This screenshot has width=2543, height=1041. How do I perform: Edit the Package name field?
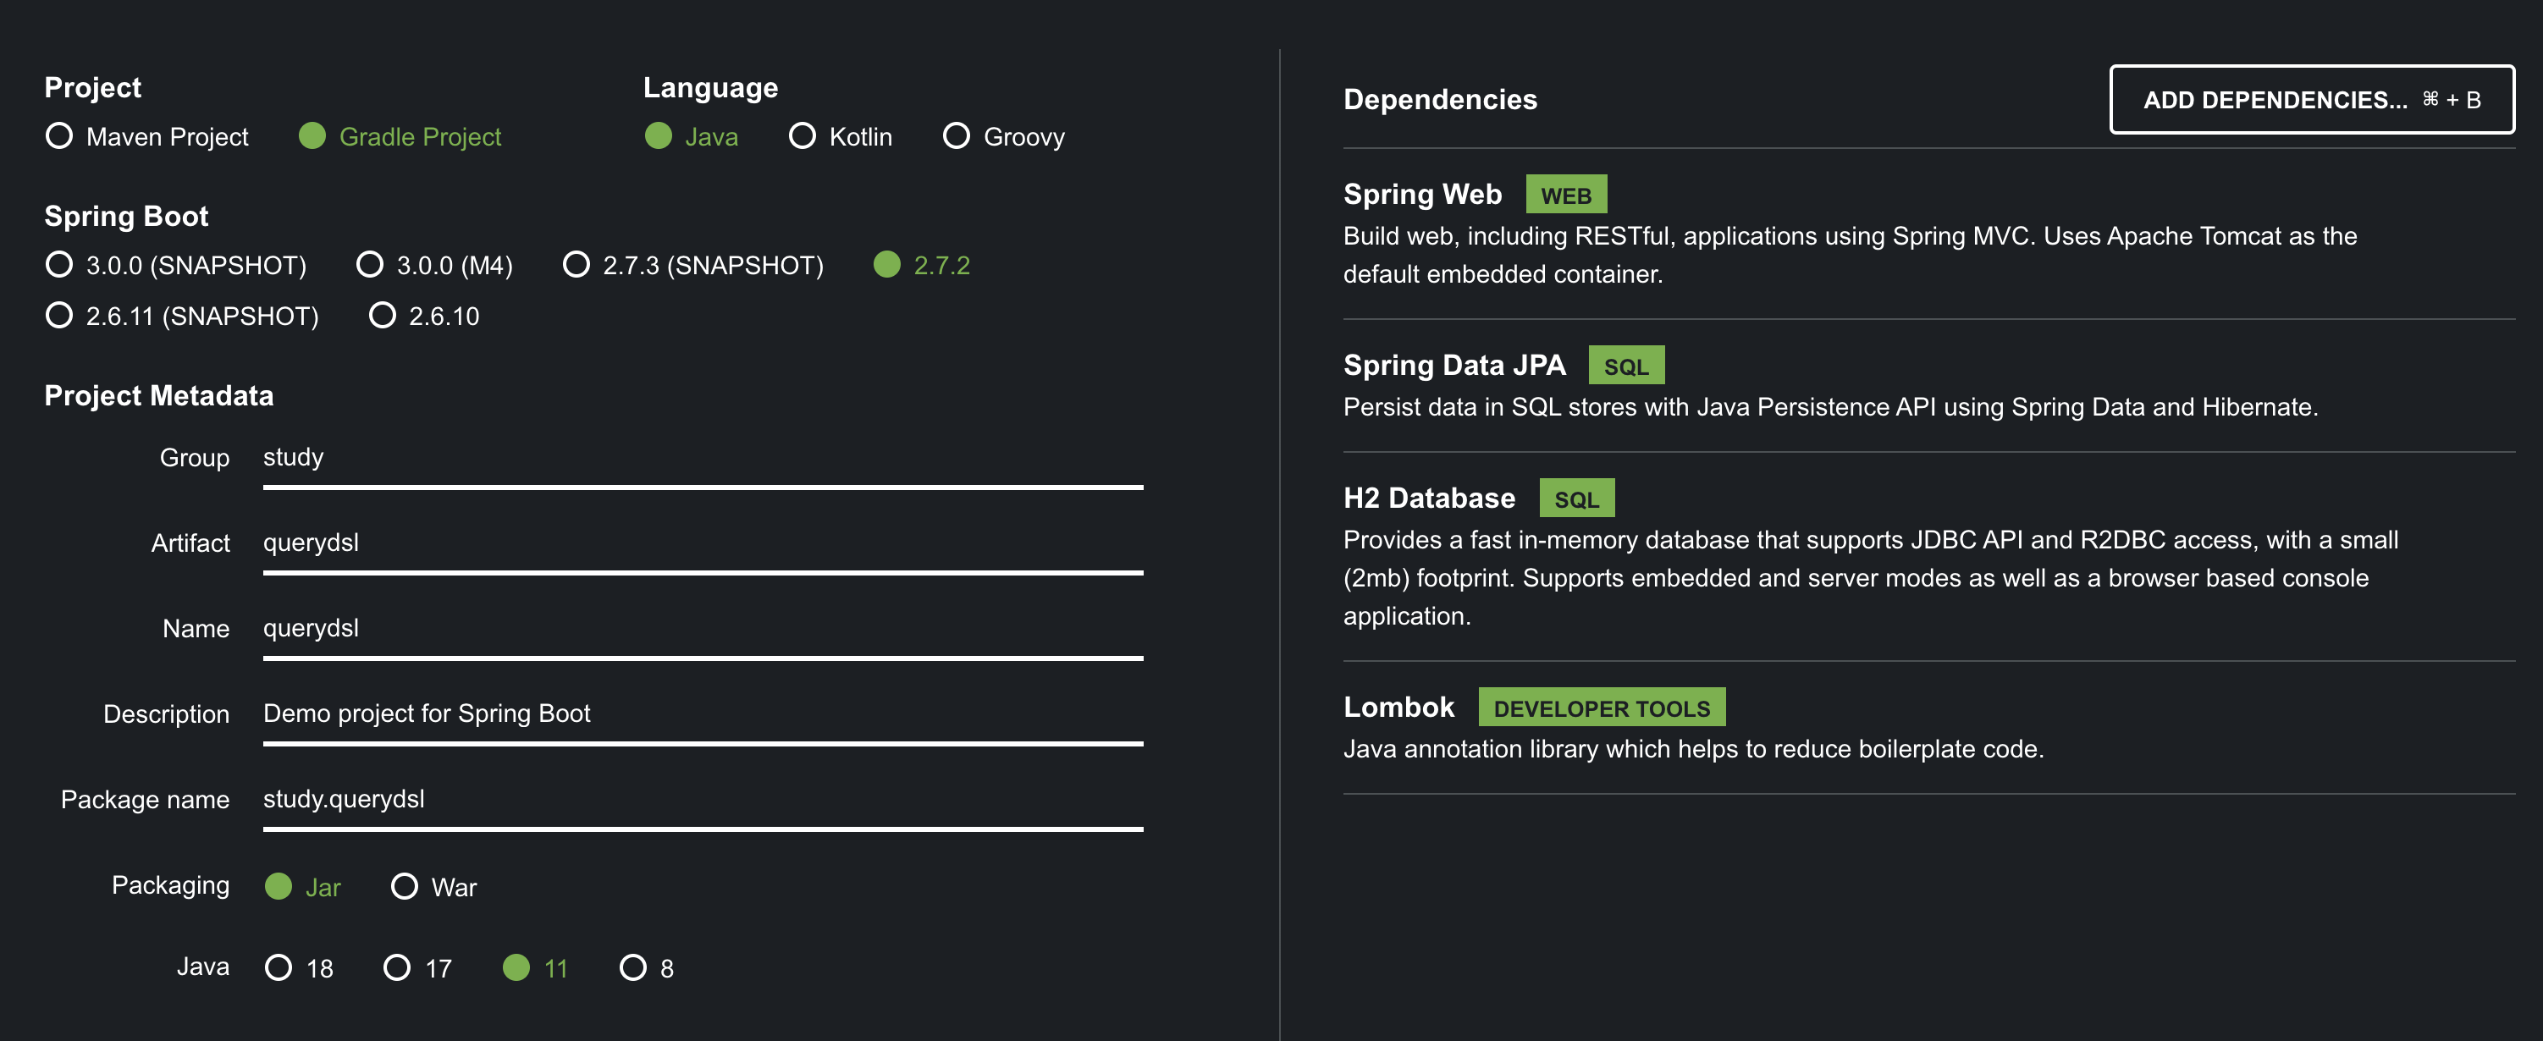701,799
